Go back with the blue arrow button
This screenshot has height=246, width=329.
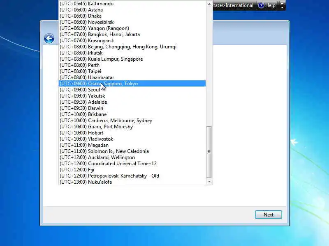pos(49,39)
